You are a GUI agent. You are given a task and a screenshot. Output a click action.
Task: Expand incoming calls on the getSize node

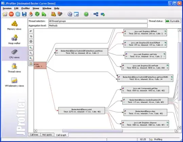(123, 91)
